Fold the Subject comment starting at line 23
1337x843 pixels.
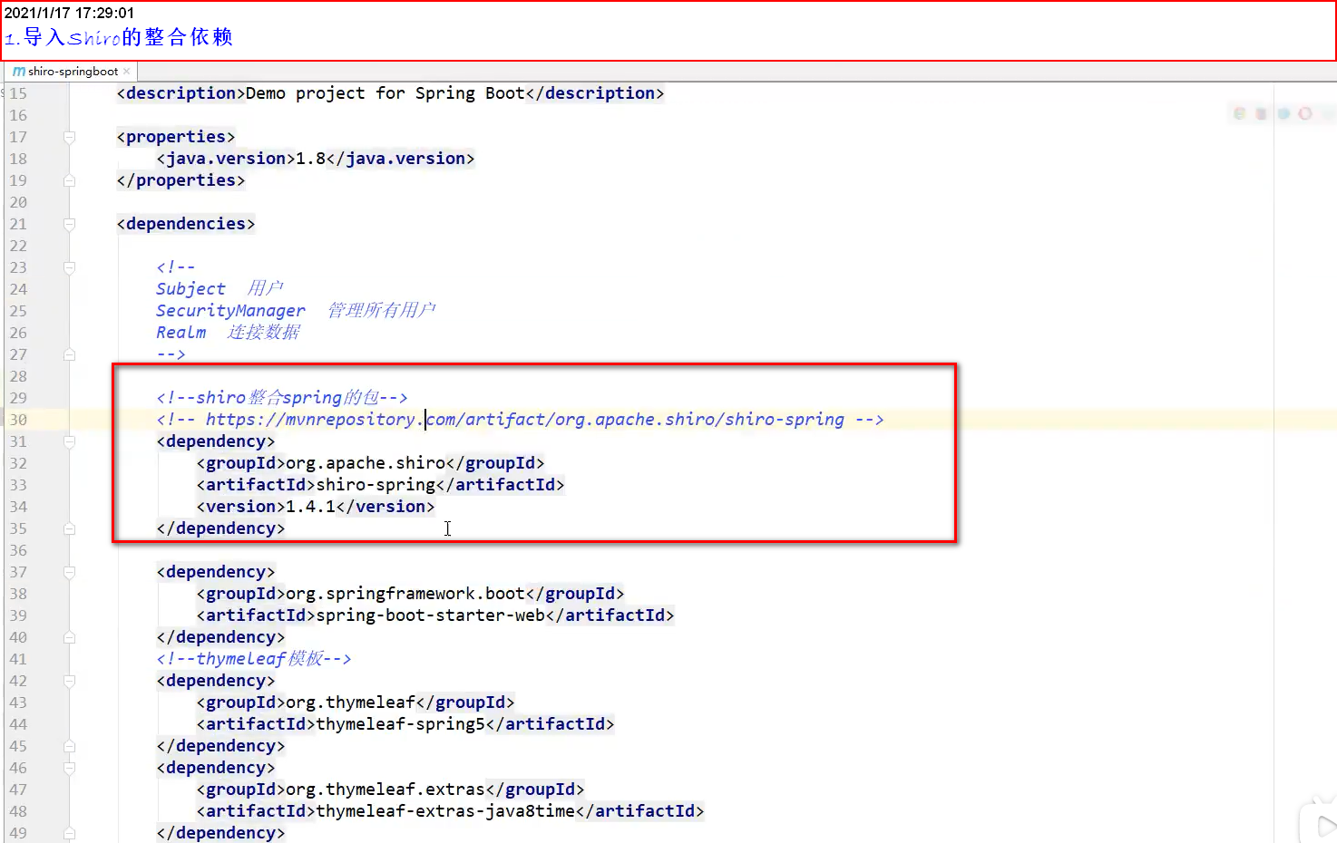[69, 267]
